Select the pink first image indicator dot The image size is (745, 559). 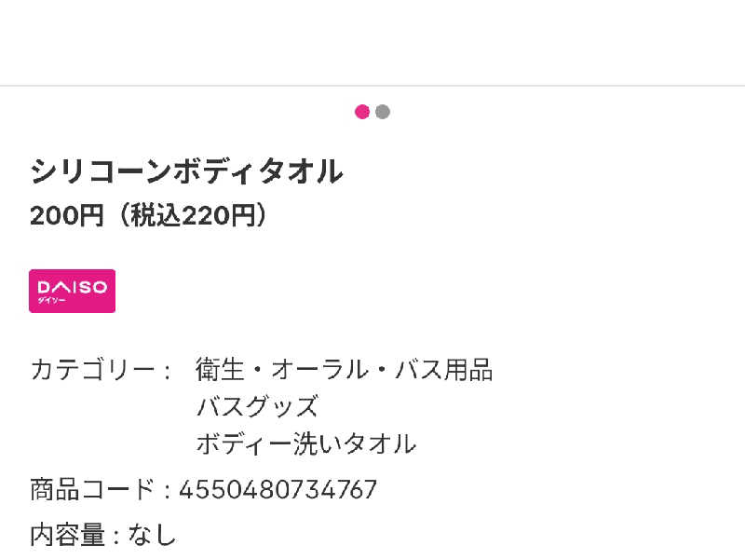pos(362,112)
